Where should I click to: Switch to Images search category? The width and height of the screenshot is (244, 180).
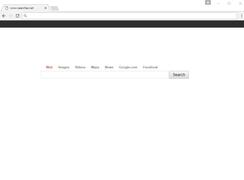tap(64, 67)
